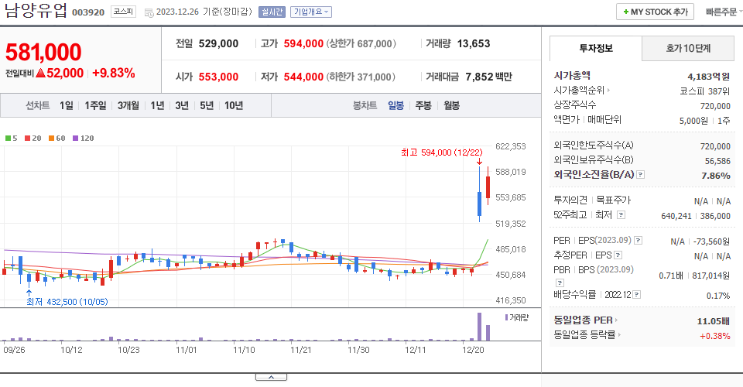
Task: Select the 10년 line chart period
Action: point(234,105)
